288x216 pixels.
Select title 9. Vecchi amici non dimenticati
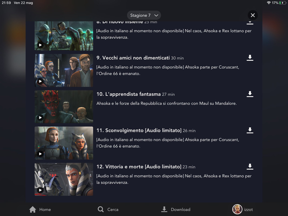[133, 58]
